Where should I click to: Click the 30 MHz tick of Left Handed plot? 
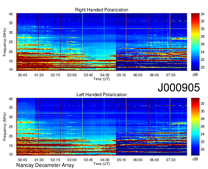[x=11, y=117]
